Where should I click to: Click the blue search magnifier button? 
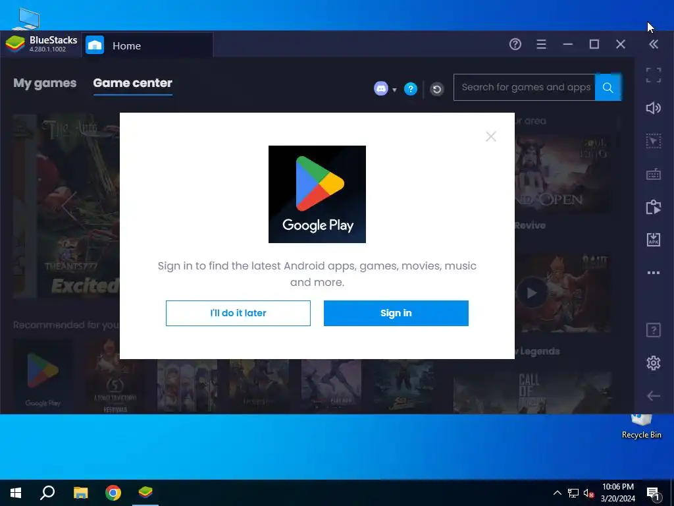608,88
